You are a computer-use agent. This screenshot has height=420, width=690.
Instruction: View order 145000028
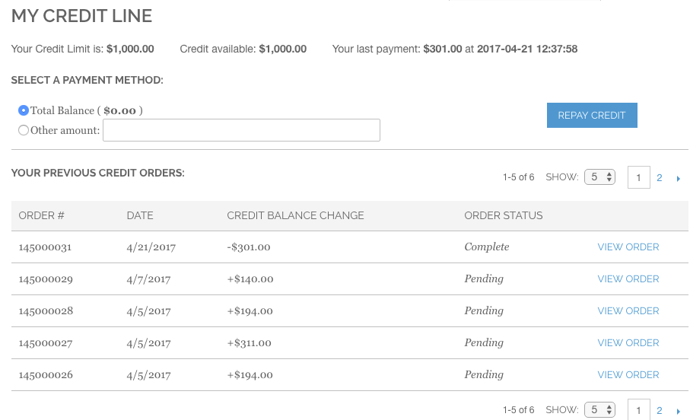(x=628, y=311)
